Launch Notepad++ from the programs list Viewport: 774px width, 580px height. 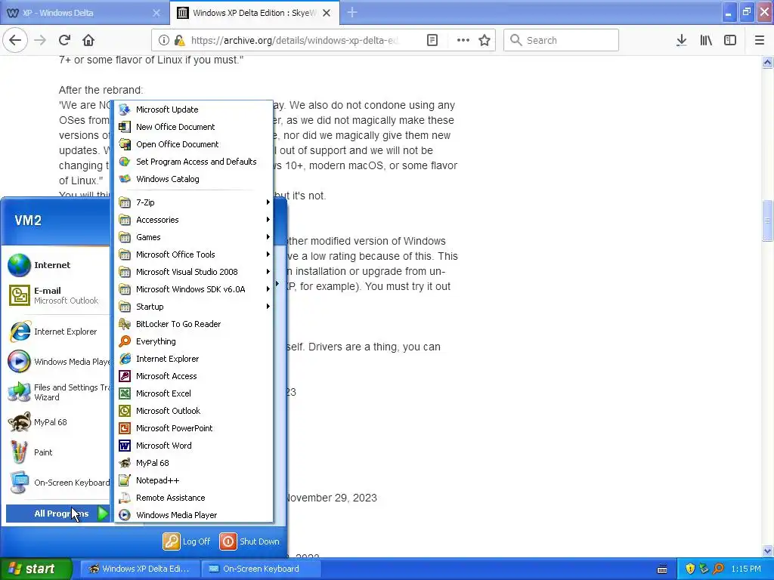click(194, 480)
